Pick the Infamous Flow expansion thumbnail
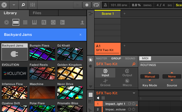182x112 pixels. tap(14, 92)
